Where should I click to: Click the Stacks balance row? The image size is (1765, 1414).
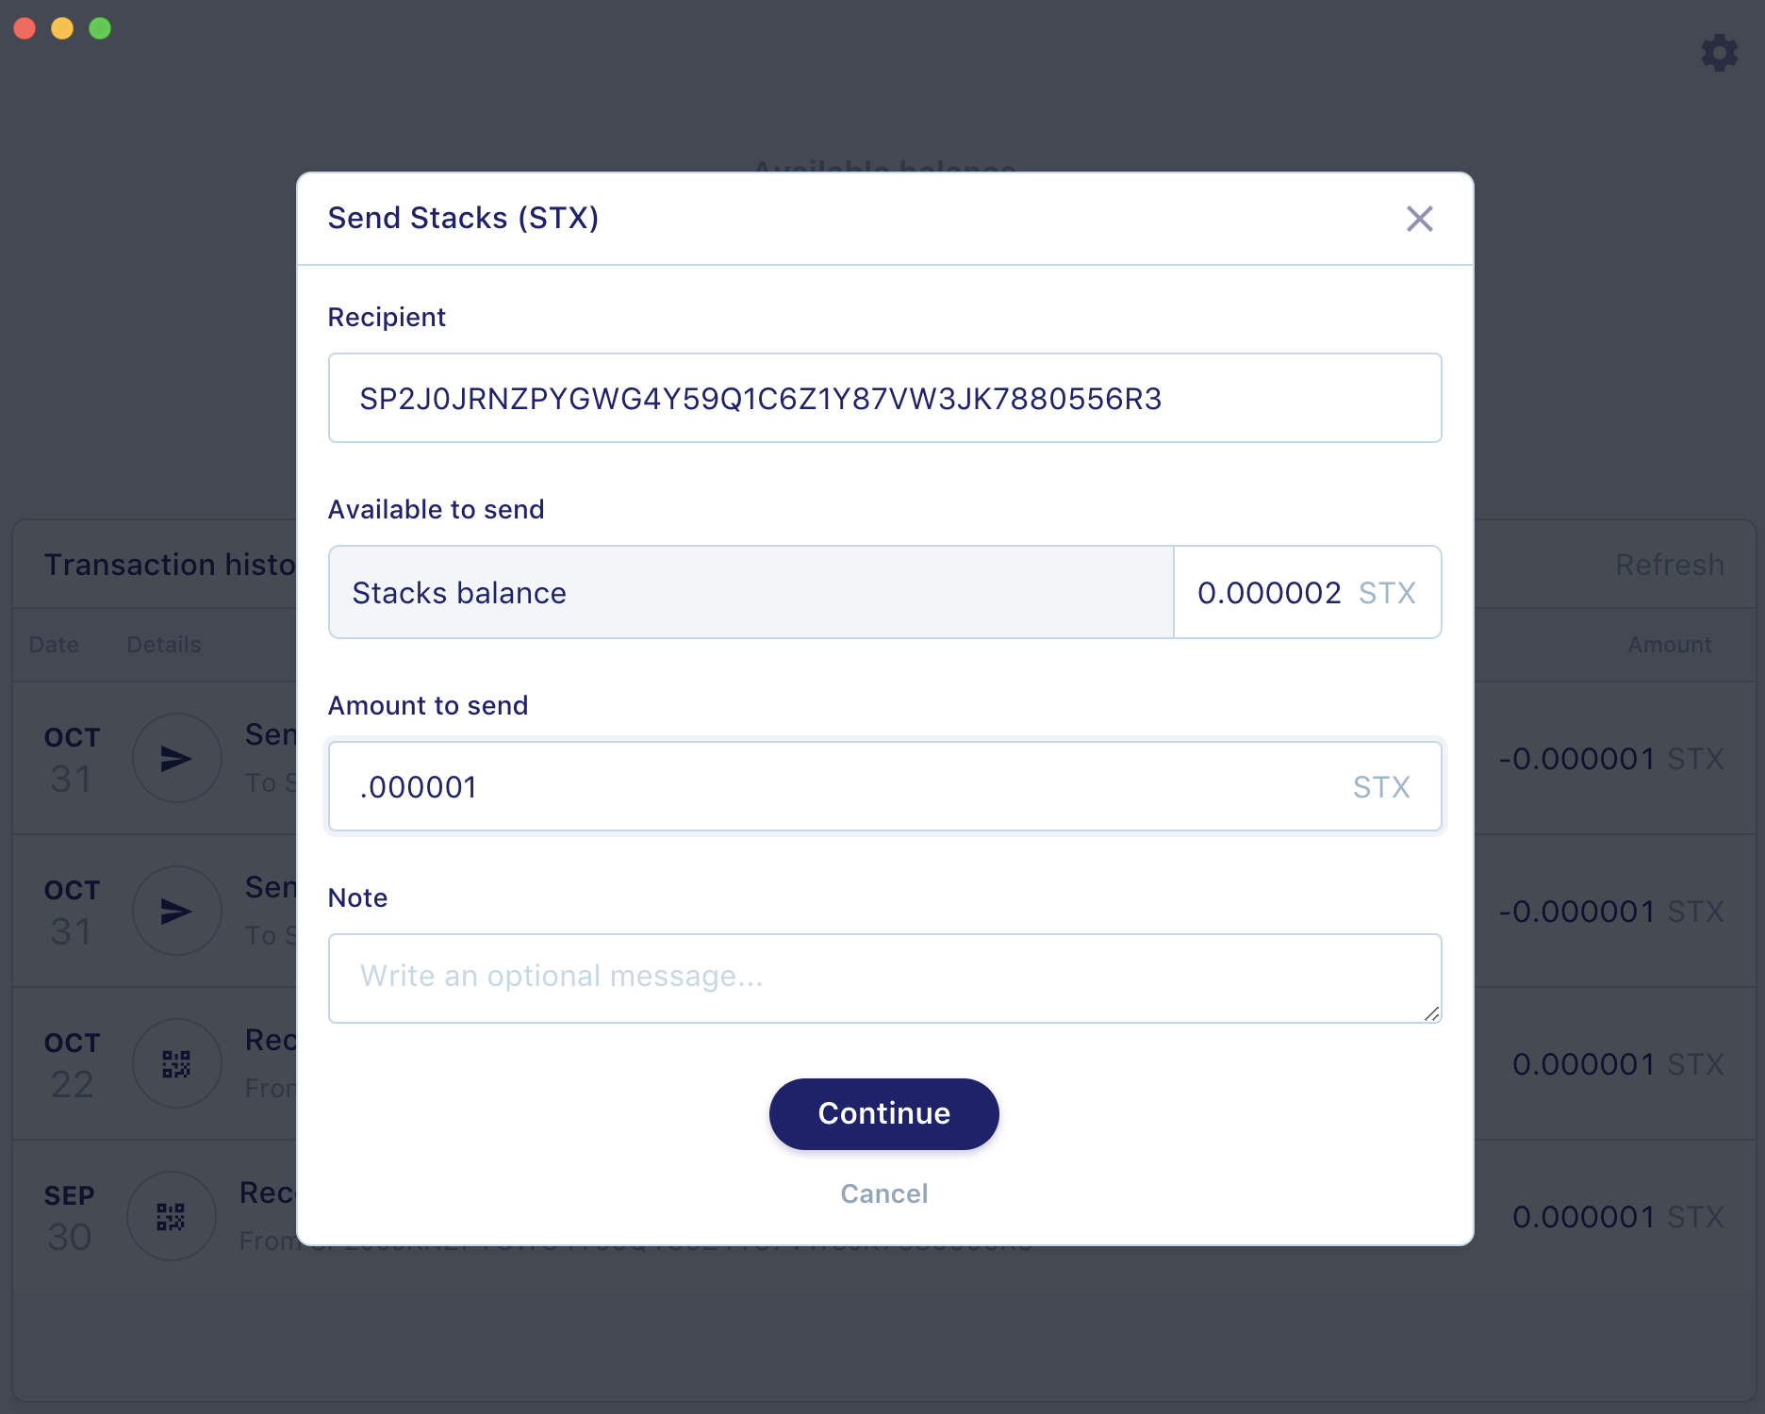point(751,592)
